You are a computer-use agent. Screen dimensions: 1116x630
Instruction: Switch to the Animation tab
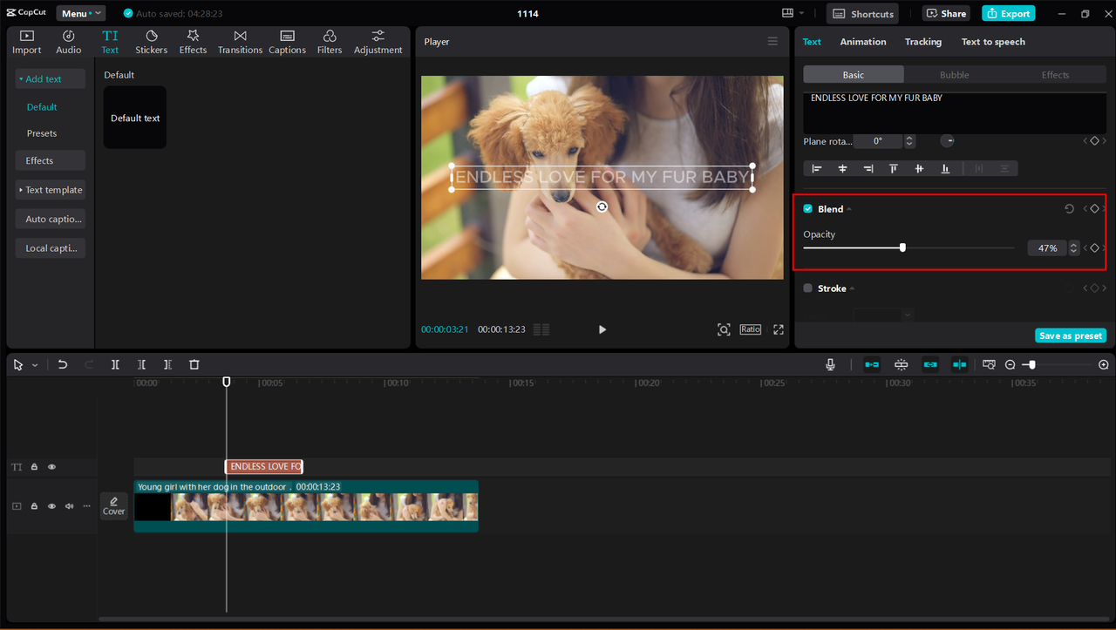point(863,42)
